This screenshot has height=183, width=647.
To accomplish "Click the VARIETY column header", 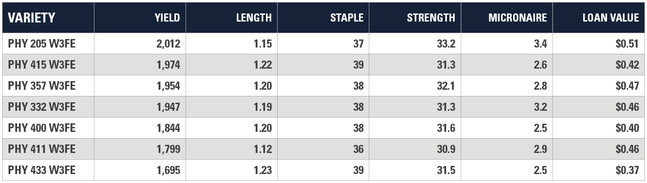I will pos(31,17).
